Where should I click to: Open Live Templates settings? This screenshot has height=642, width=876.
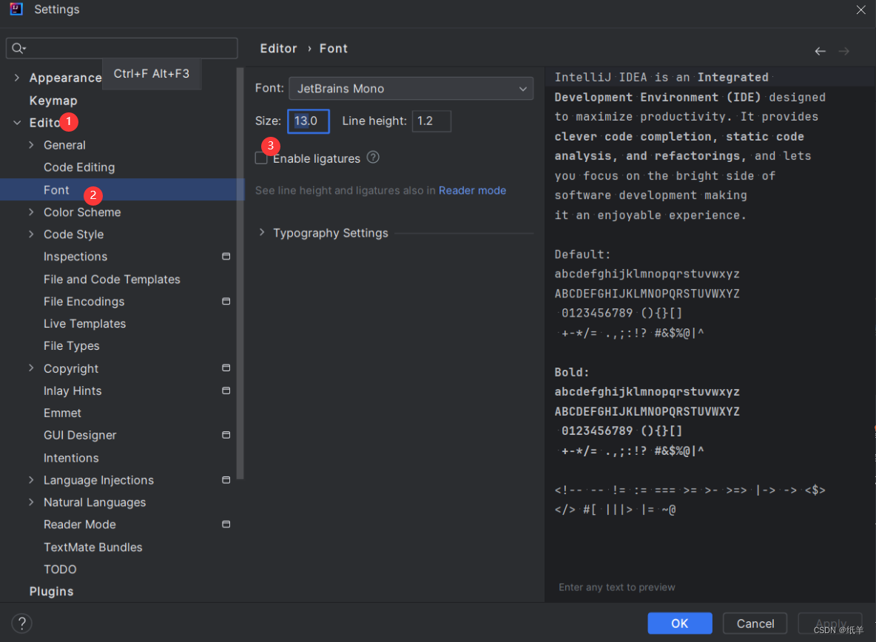pyautogui.click(x=84, y=324)
